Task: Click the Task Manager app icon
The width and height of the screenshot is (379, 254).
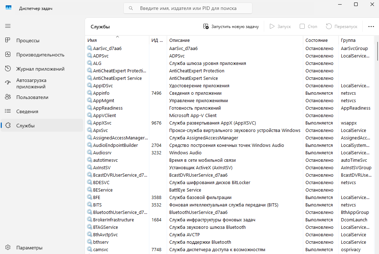Action: [x=9, y=8]
